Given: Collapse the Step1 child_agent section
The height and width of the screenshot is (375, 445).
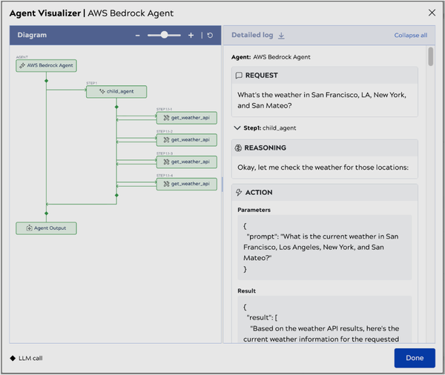Looking at the screenshot, I should click(x=237, y=127).
